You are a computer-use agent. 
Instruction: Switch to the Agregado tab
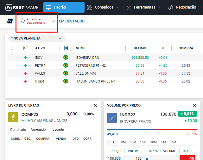tap(38, 129)
